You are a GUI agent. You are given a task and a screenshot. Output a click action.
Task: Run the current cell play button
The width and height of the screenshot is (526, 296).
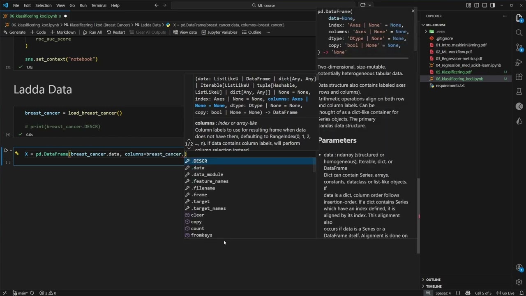pos(6,150)
